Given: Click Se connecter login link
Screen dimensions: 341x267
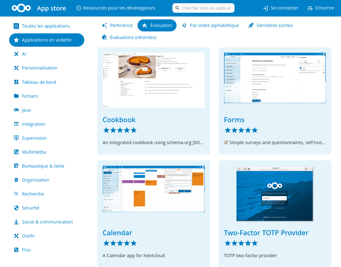Looking at the screenshot, I should [281, 8].
